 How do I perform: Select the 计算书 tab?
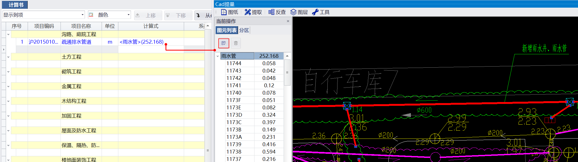(15, 5)
